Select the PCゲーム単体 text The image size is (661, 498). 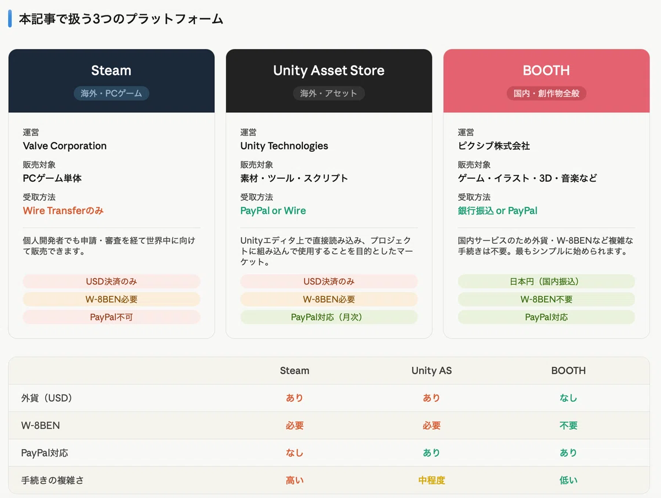coord(52,178)
